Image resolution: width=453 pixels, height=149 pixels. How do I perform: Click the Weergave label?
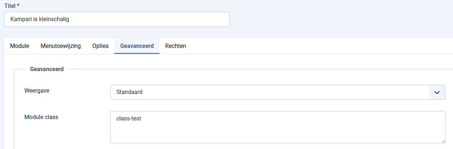click(37, 91)
